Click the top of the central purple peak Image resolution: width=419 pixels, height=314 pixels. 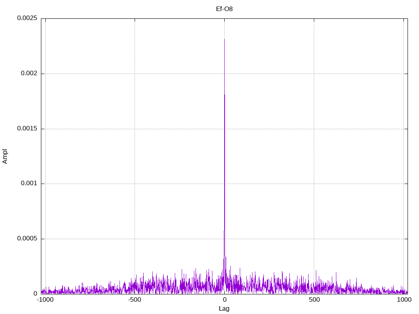[x=224, y=39]
